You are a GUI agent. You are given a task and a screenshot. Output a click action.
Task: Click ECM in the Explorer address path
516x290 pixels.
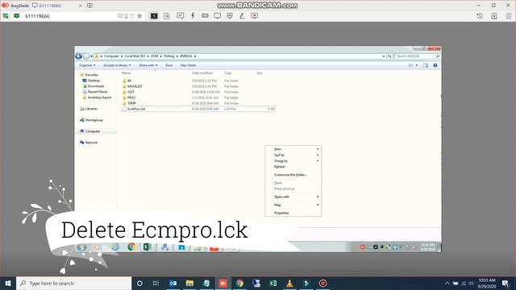[155, 56]
